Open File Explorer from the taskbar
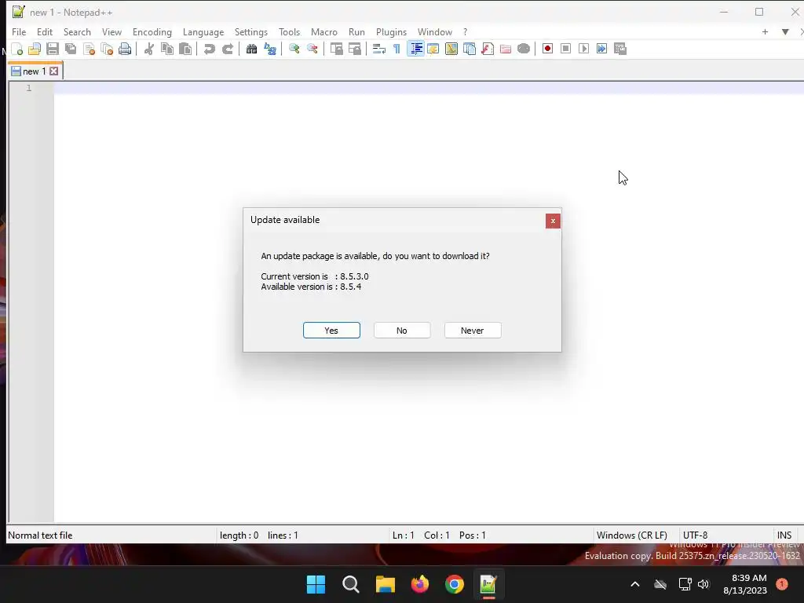The width and height of the screenshot is (804, 603). coord(385,584)
